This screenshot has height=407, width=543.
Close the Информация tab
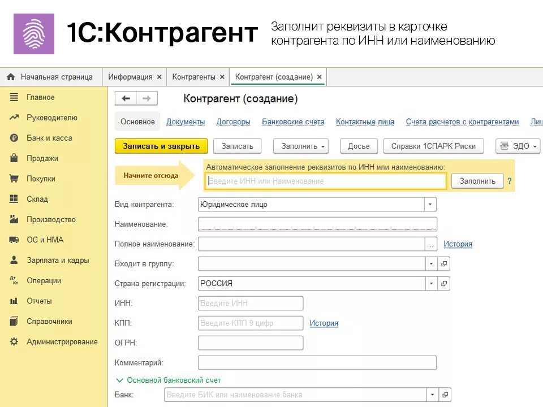tap(160, 77)
